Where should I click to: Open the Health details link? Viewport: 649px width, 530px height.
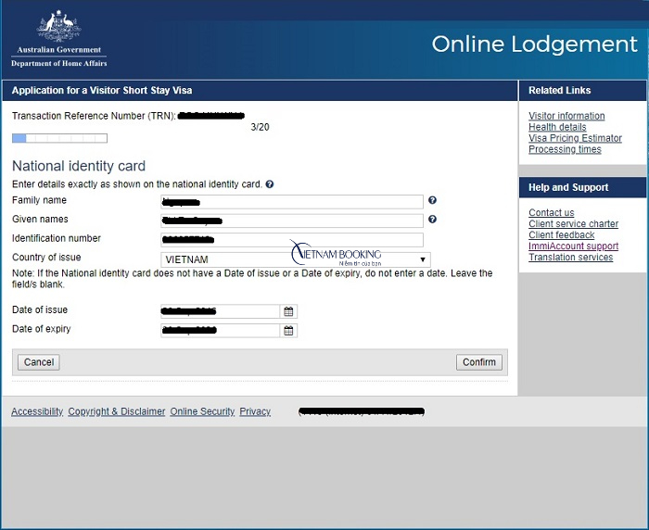tap(557, 128)
